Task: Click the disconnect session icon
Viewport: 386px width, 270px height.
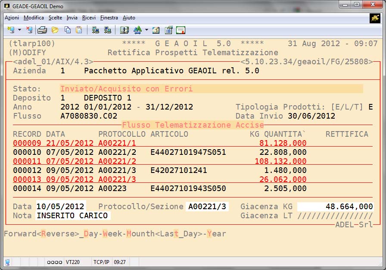Action: 29,30
